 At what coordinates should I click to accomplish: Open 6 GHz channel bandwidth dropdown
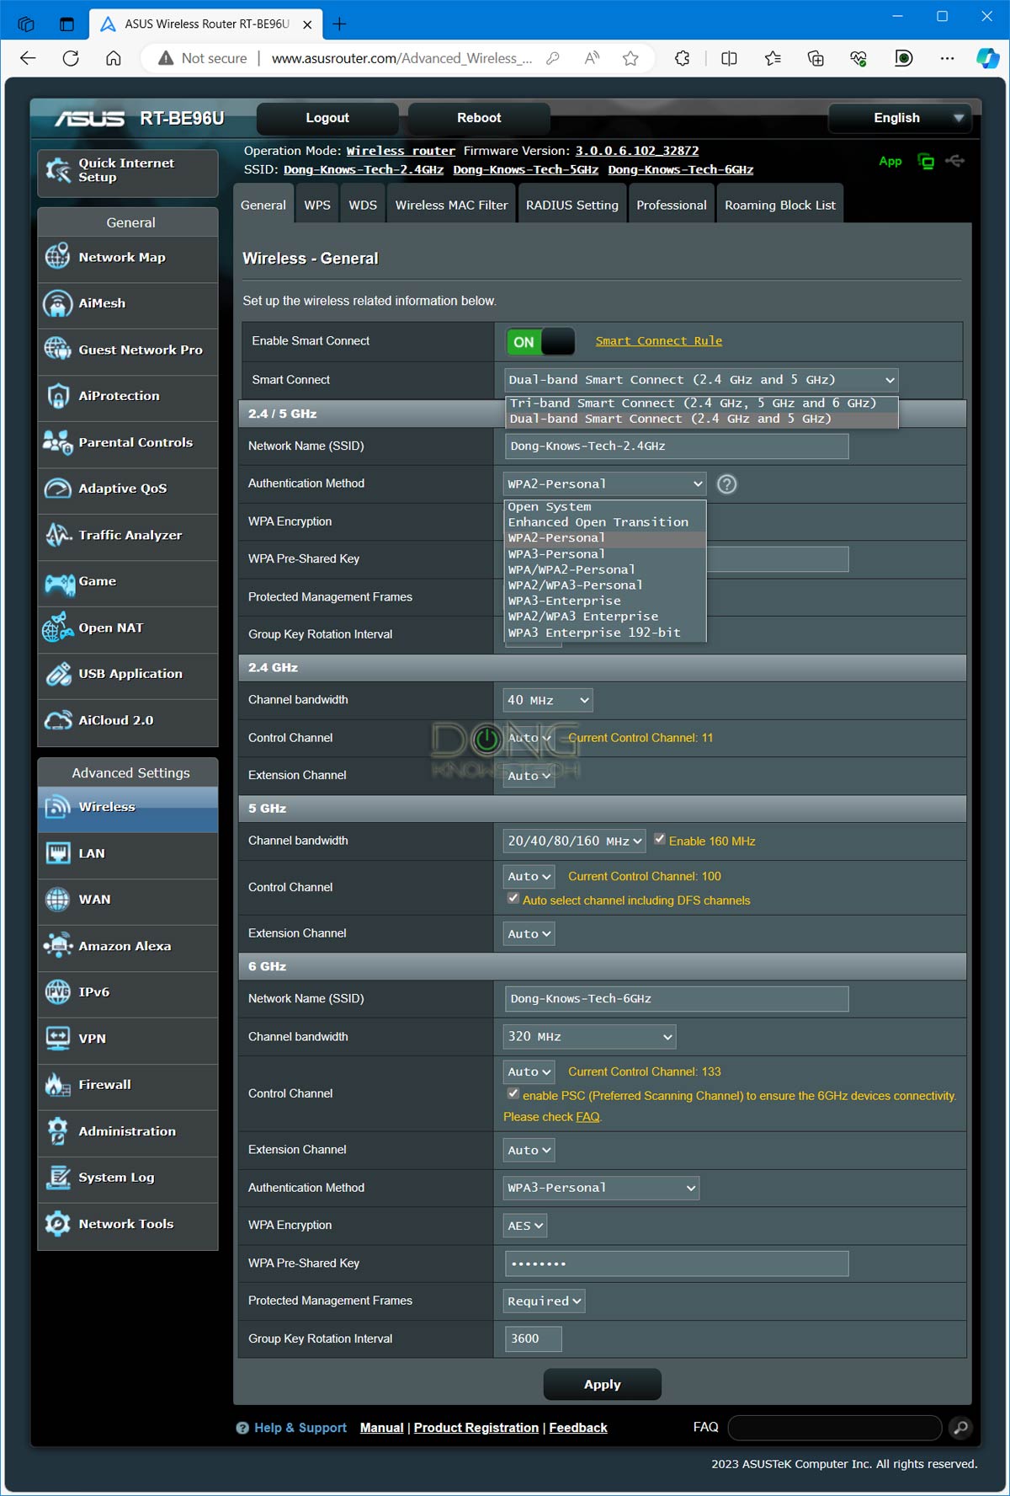(590, 1037)
